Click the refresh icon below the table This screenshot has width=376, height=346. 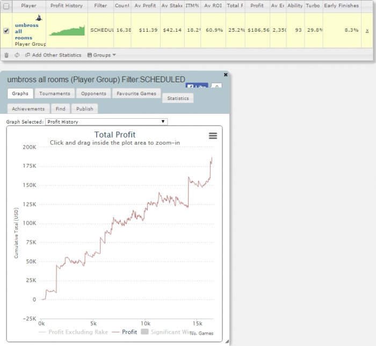[x=17, y=55]
